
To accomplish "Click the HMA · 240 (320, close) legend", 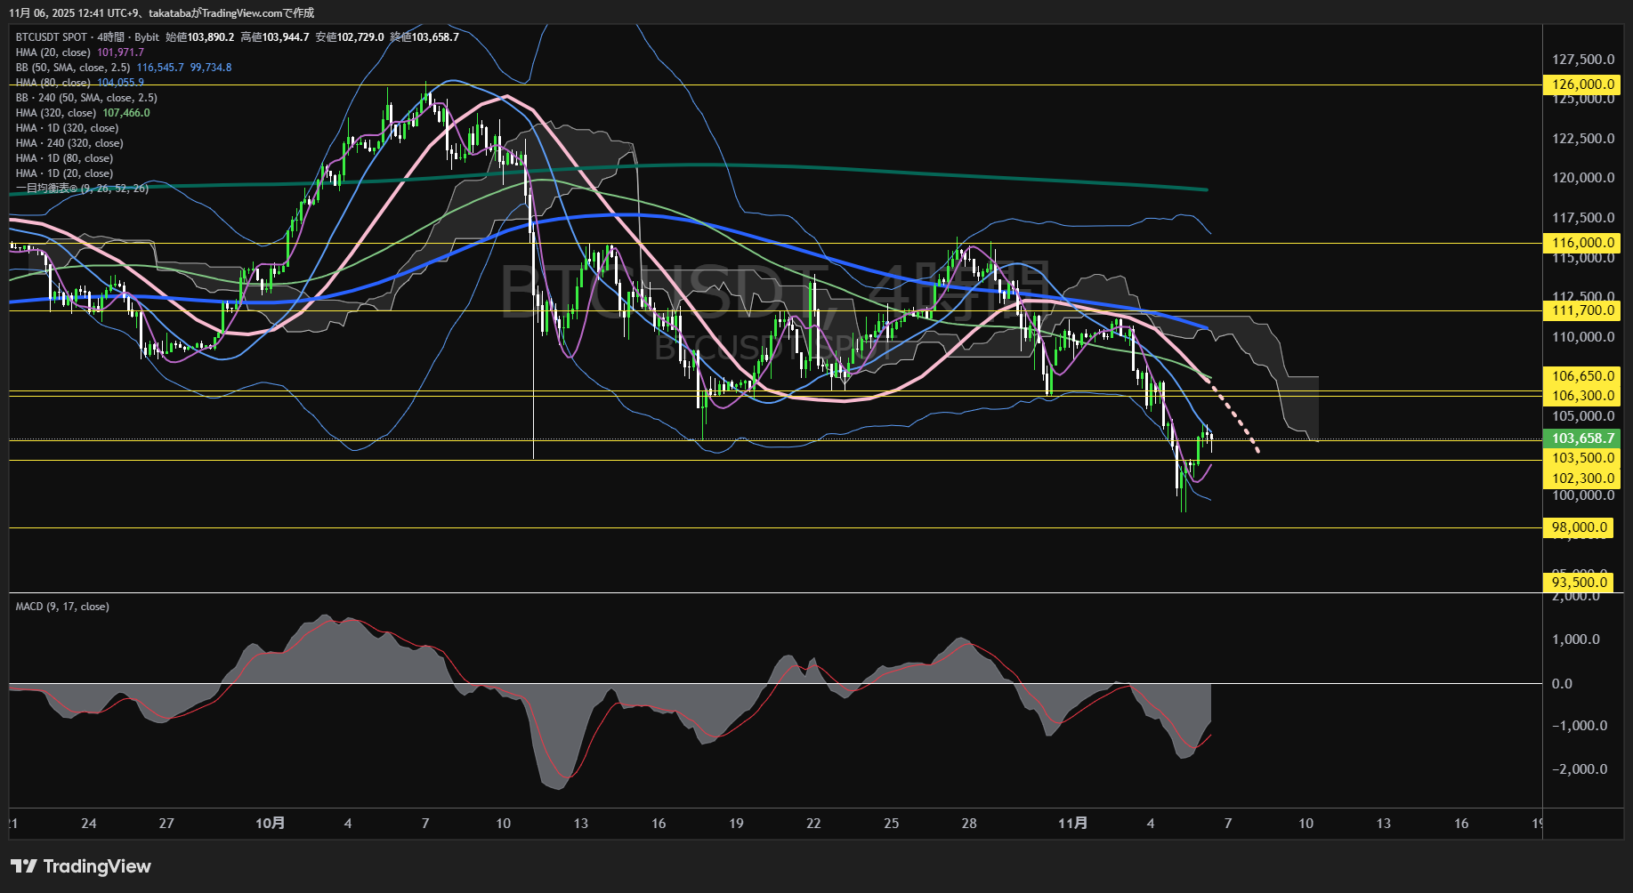I will (x=69, y=143).
